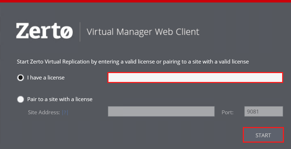The width and height of the screenshot is (291, 149).
Task: Click the START button
Action: tap(263, 135)
